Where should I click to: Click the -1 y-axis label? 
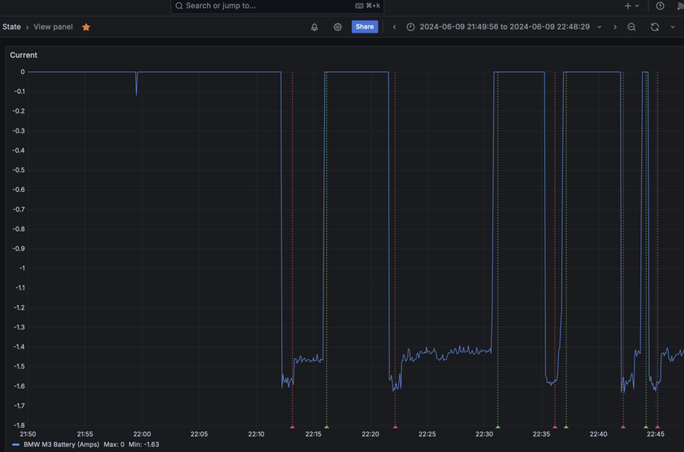point(22,268)
